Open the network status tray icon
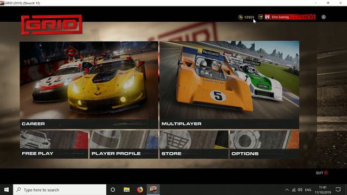This screenshot has height=195, width=347. [x=294, y=190]
